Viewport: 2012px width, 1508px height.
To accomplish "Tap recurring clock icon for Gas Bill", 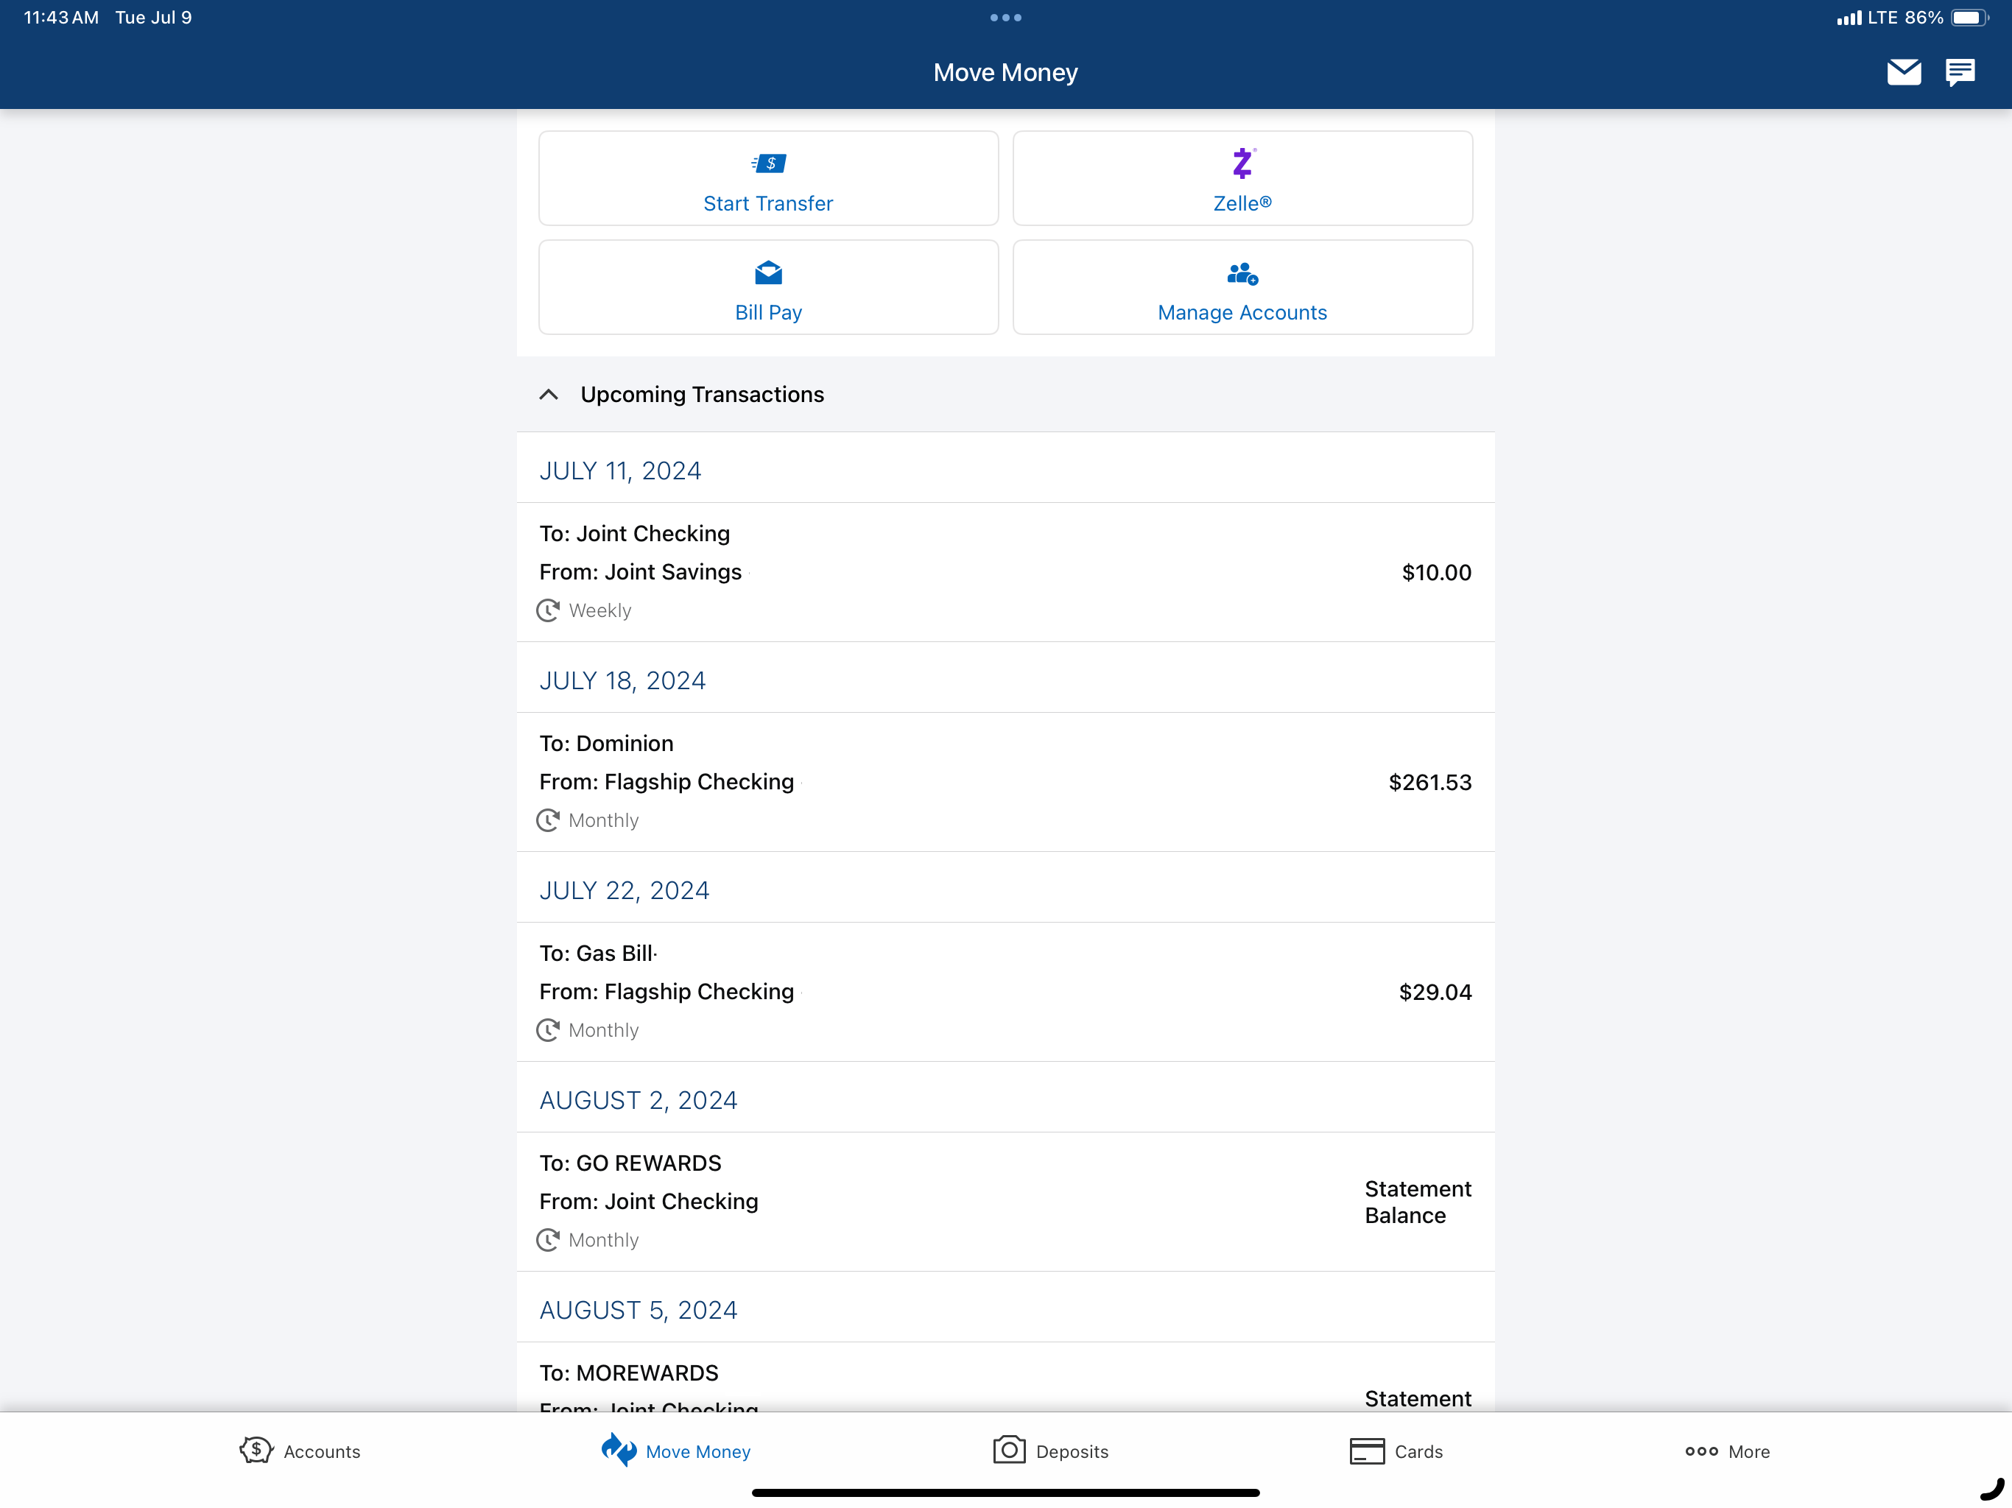I will pyautogui.click(x=548, y=1031).
